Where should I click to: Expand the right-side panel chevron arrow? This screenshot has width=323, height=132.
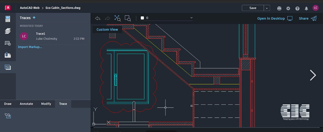click(x=313, y=75)
